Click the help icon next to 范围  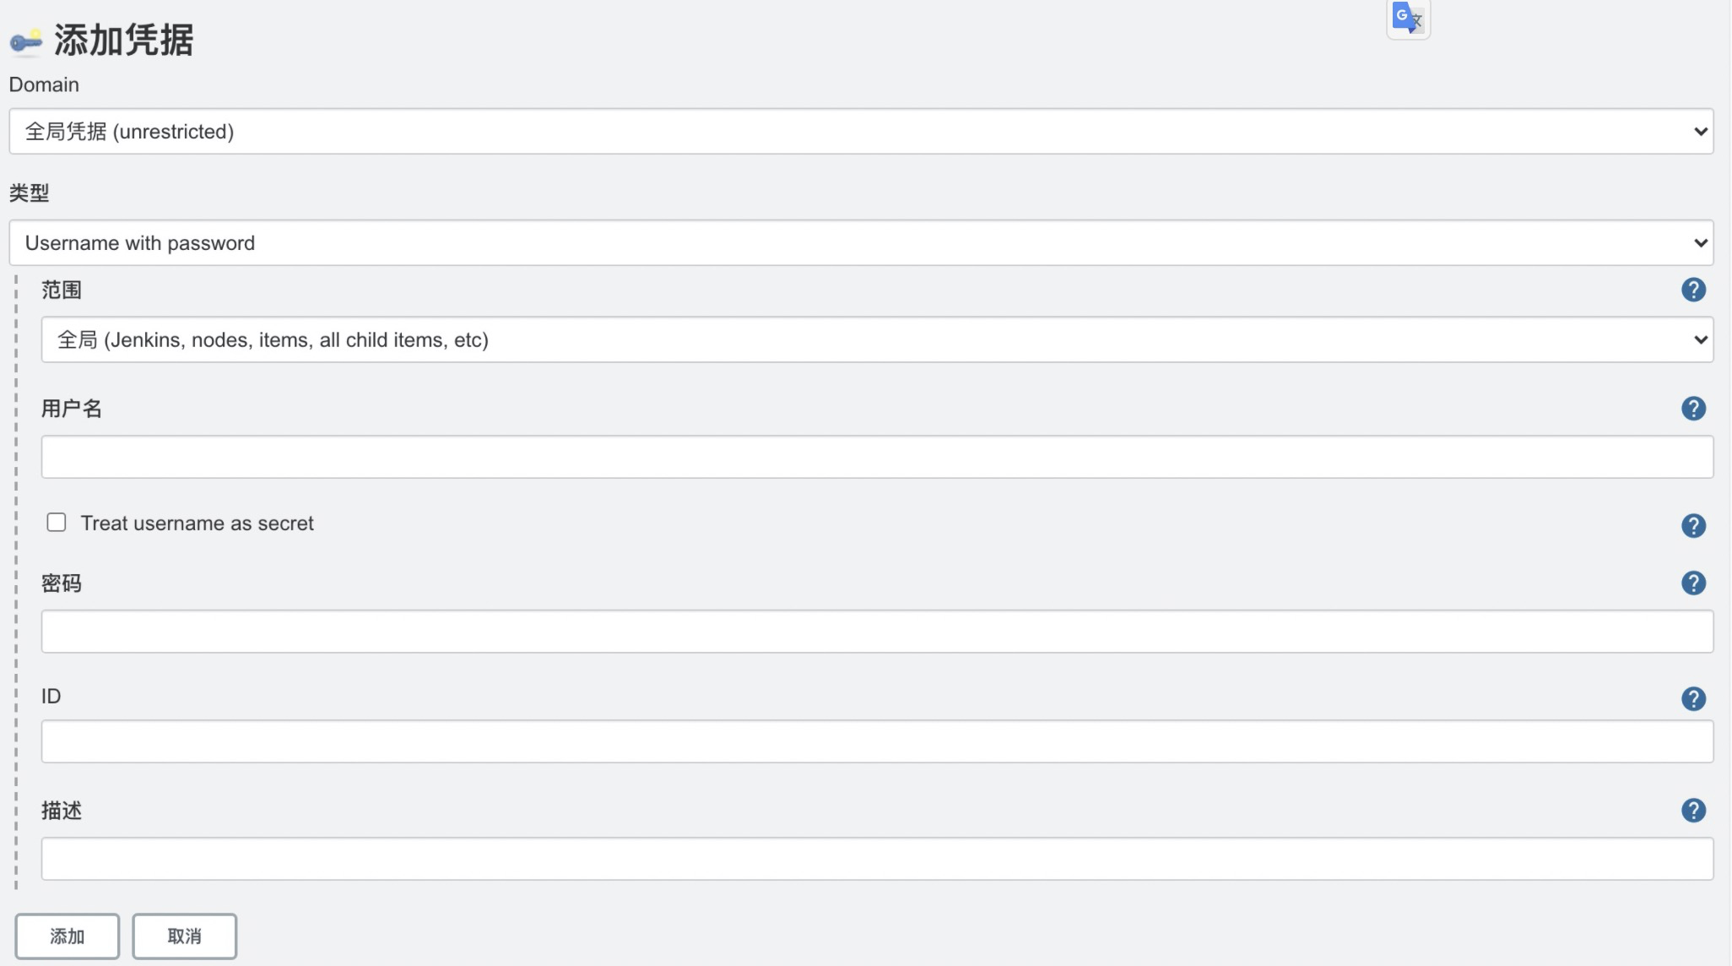(x=1693, y=290)
